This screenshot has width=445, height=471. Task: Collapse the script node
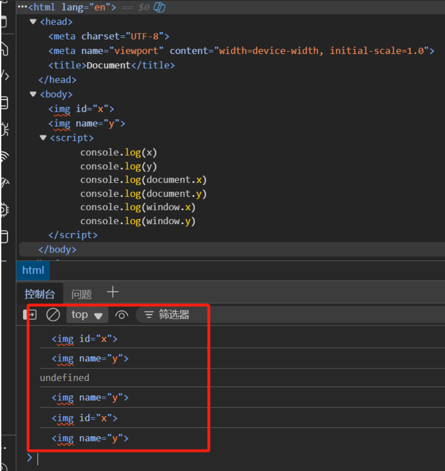point(43,138)
